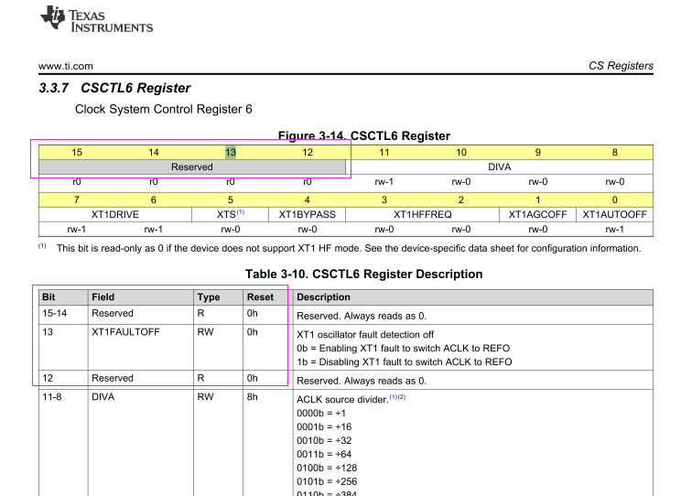Click the 'CS Registers' page header
681x496 pixels.
621,66
